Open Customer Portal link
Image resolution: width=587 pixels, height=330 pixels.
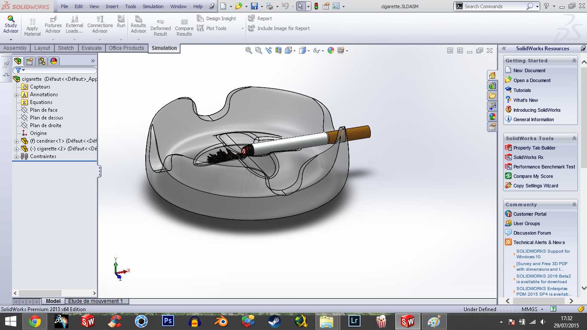[x=530, y=214]
